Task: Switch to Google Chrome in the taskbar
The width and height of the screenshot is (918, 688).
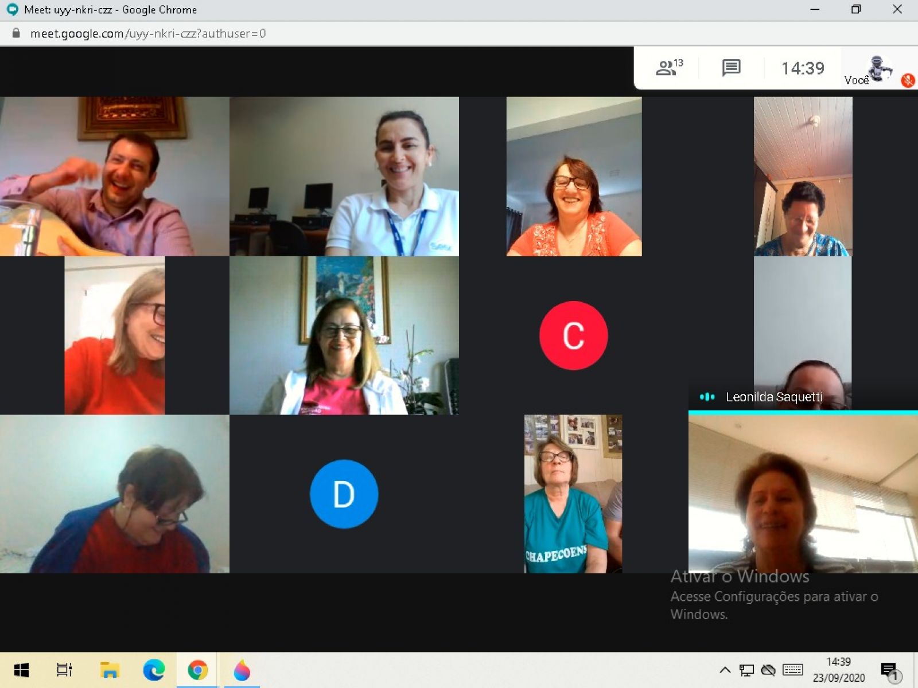Action: tap(197, 670)
